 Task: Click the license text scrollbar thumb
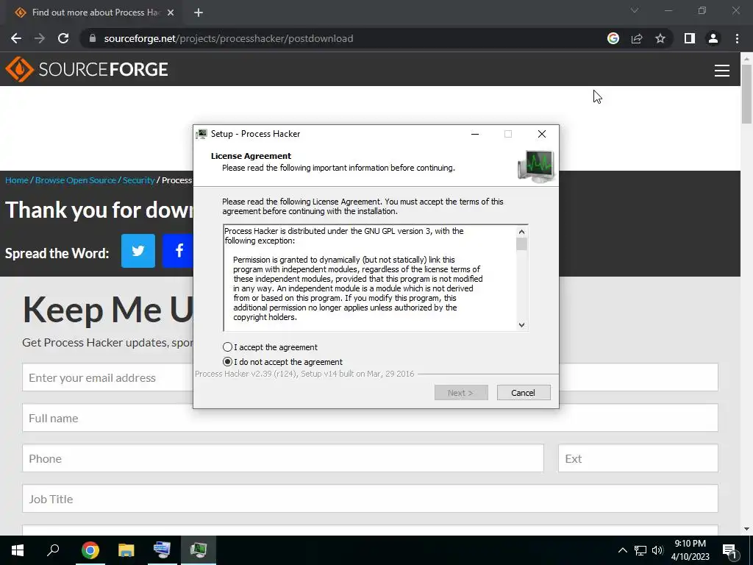pos(521,244)
